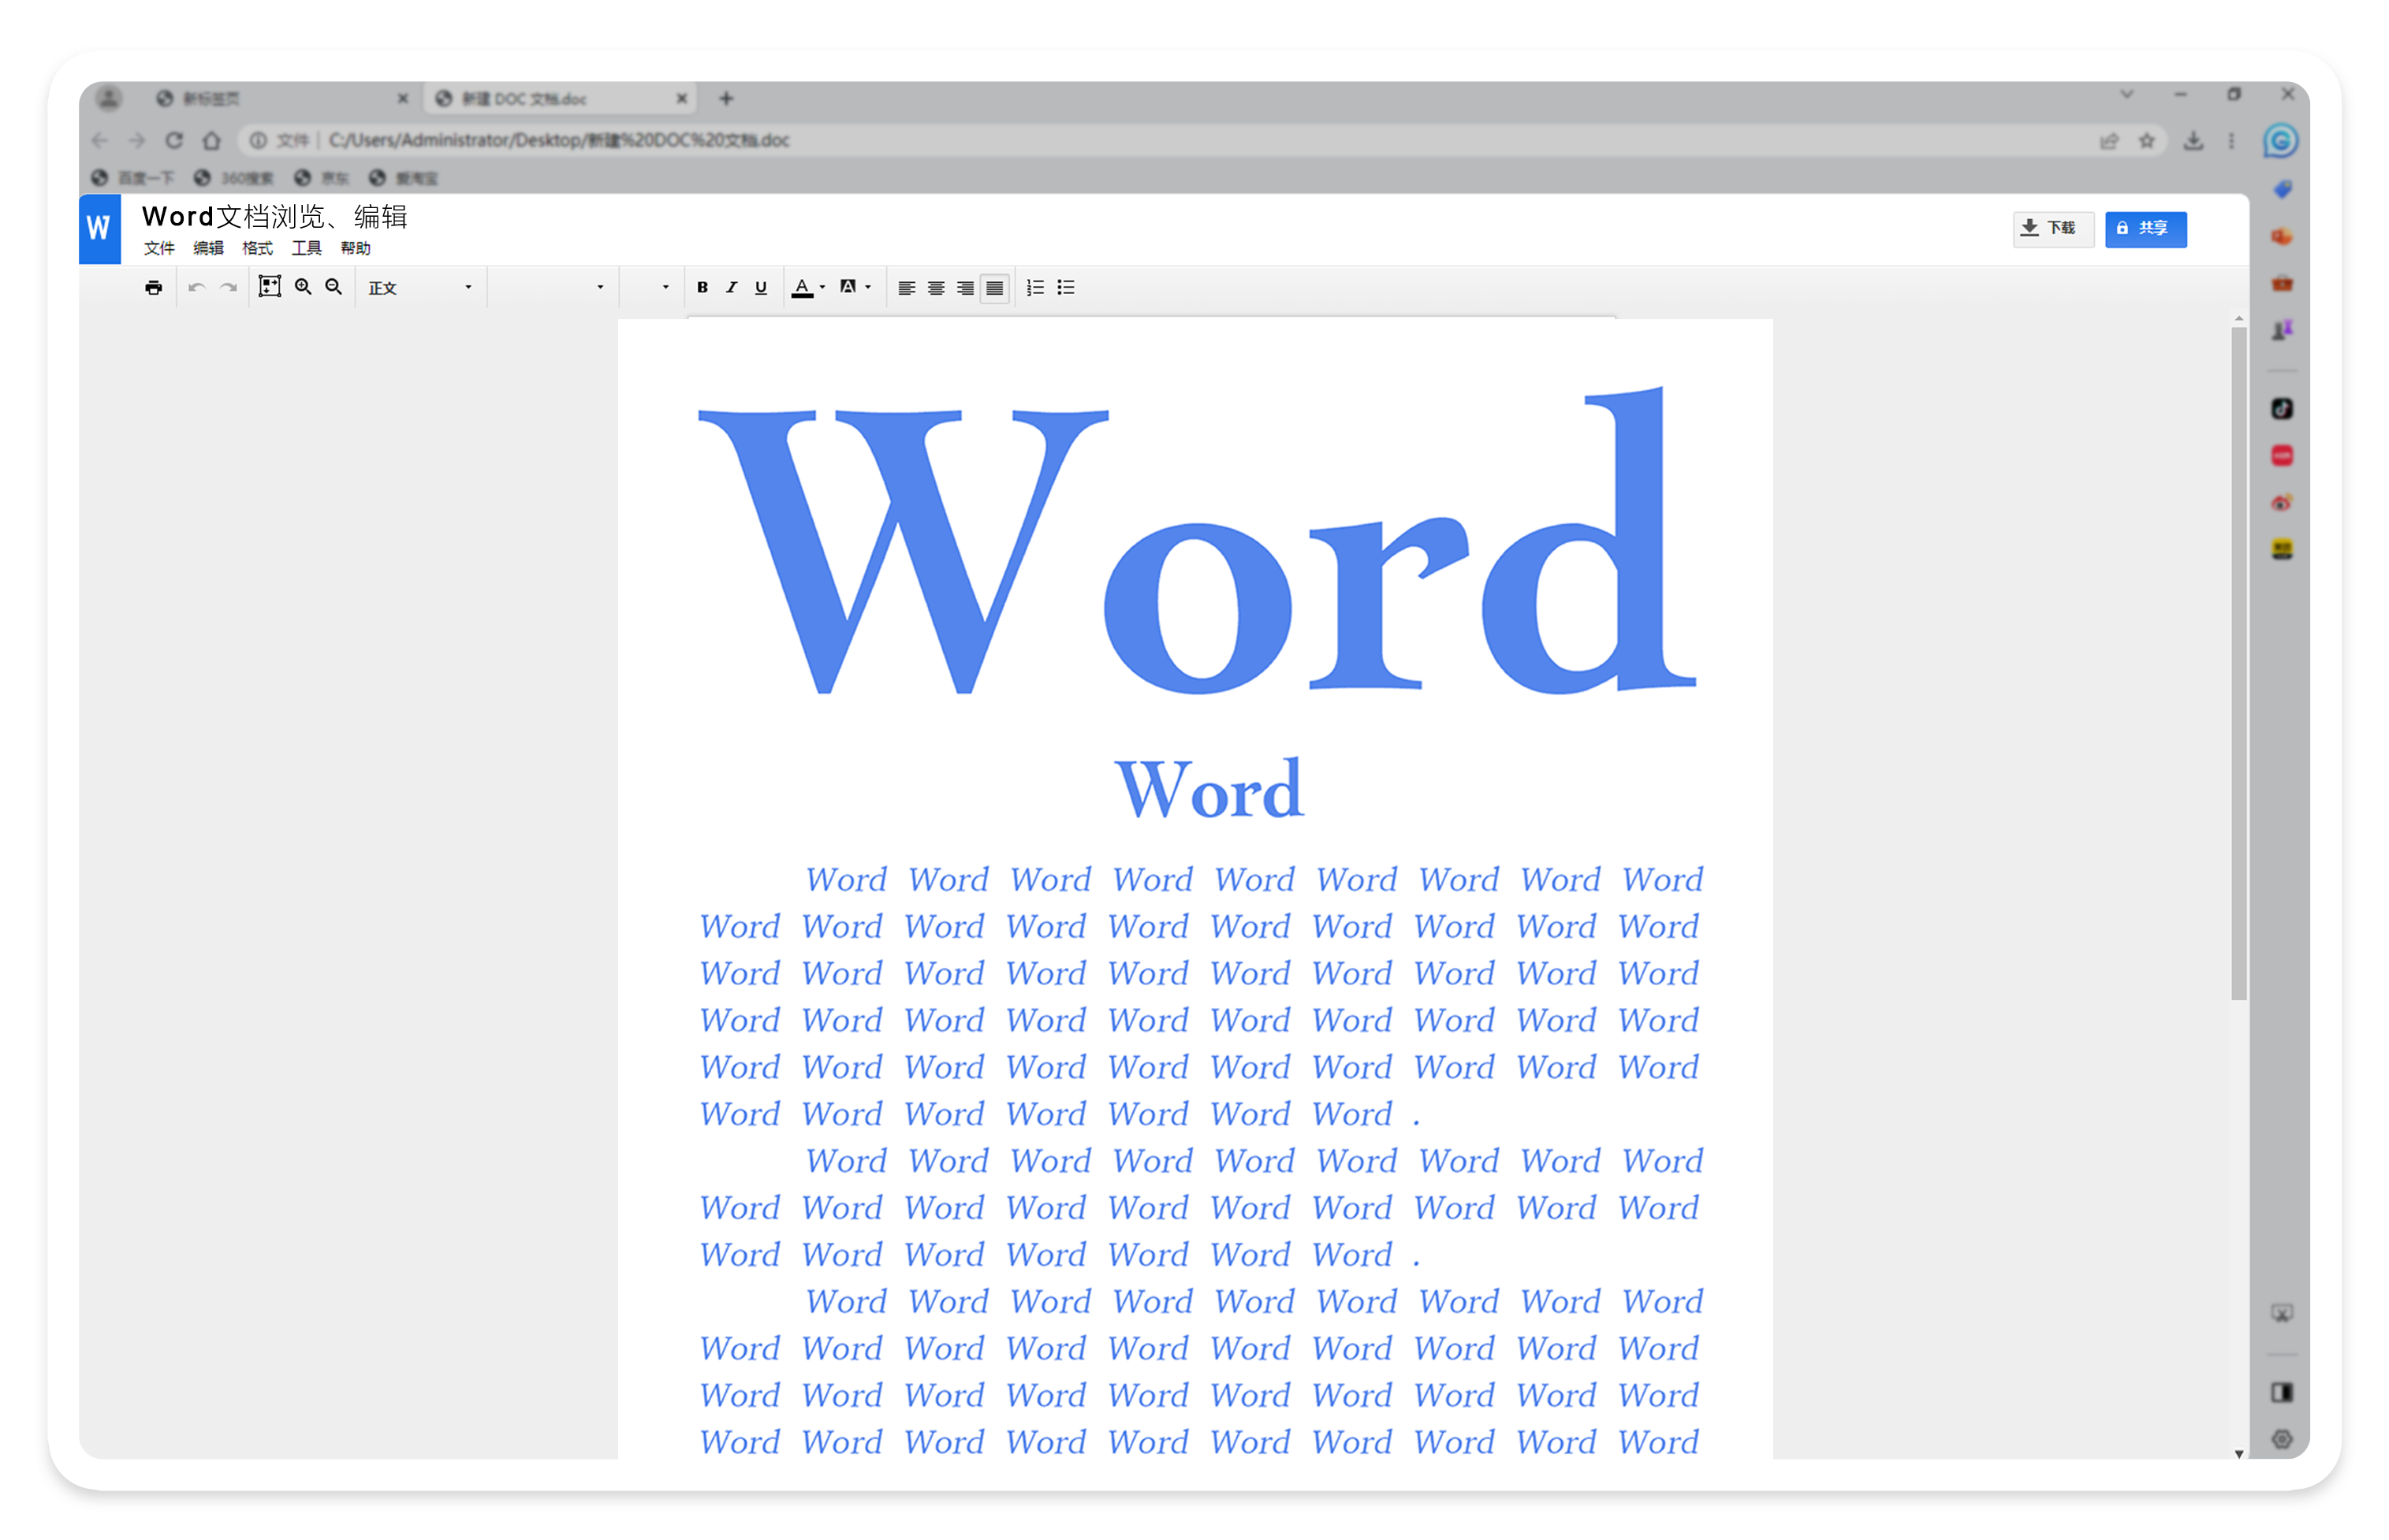The width and height of the screenshot is (2389, 1540).
Task: Reload the current page
Action: click(174, 140)
